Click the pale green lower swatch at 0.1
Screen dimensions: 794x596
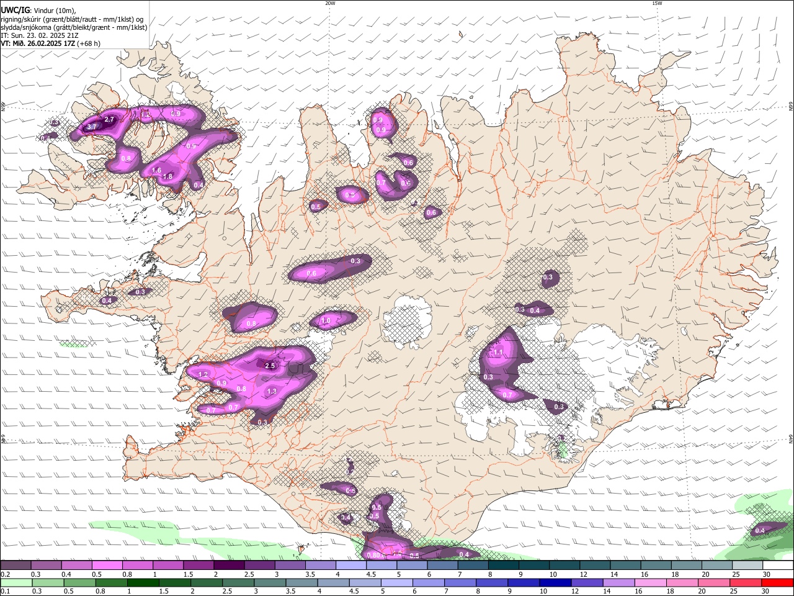coord(16,582)
